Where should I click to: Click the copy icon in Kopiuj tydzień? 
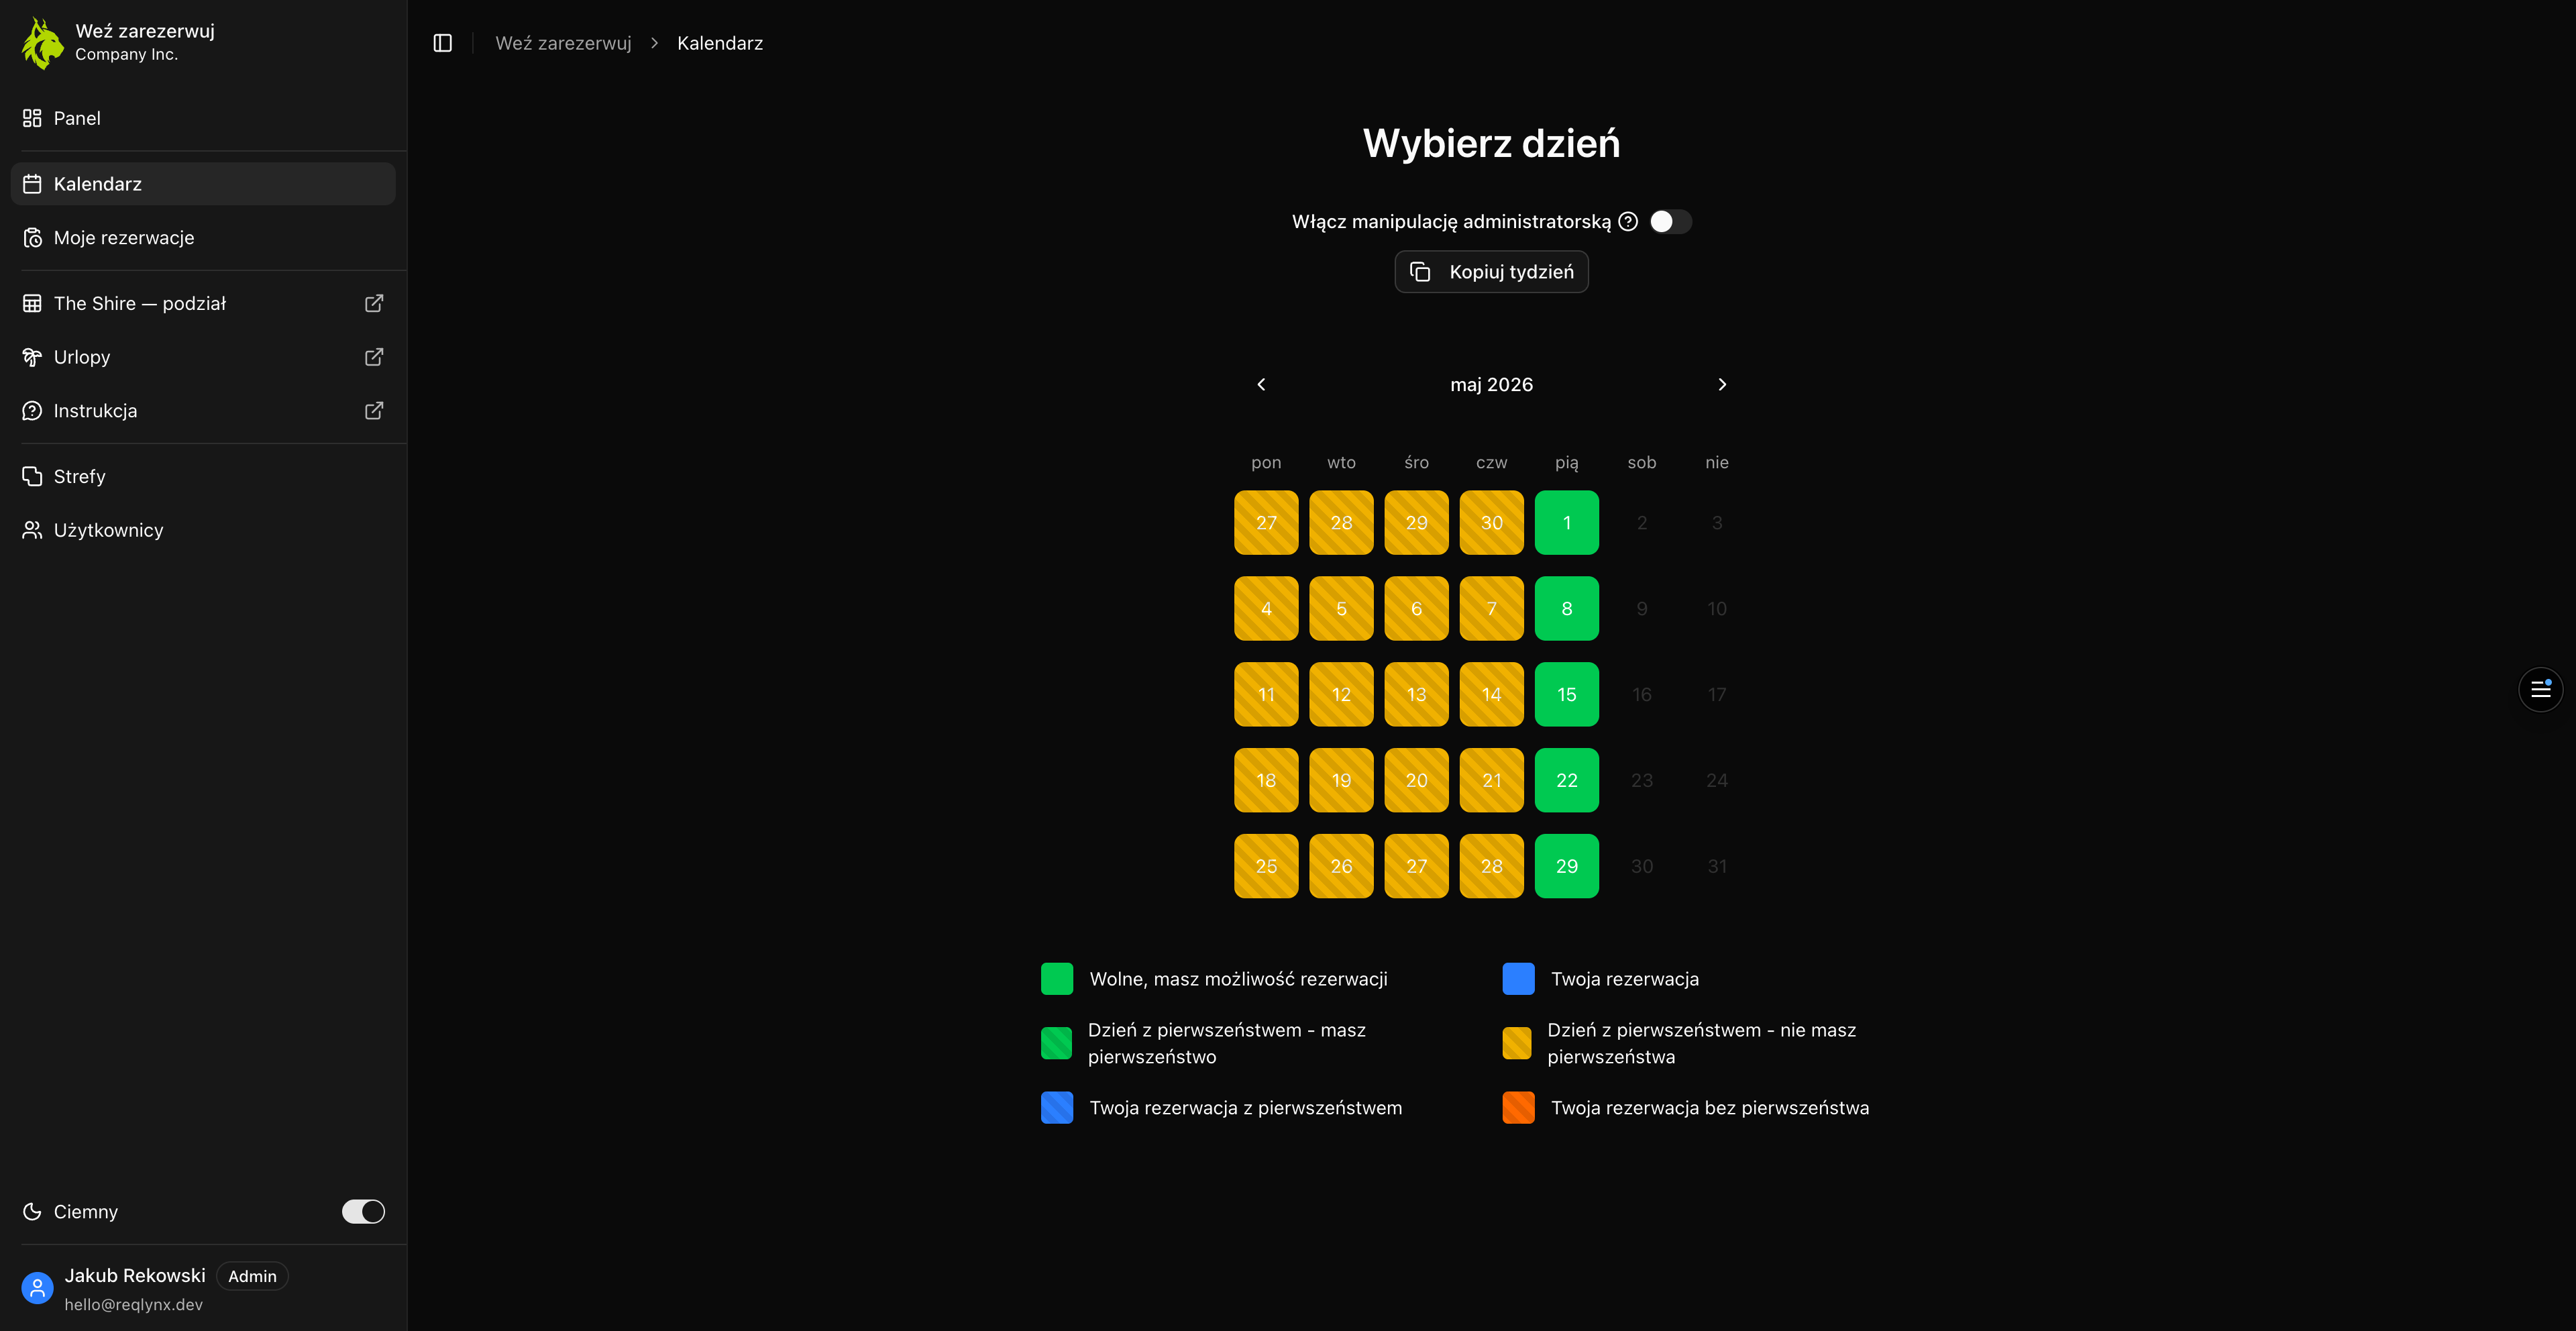click(1420, 272)
